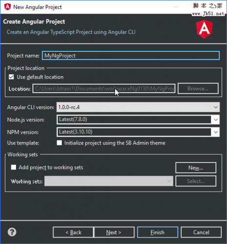Check Add project to working sets

coord(14,167)
